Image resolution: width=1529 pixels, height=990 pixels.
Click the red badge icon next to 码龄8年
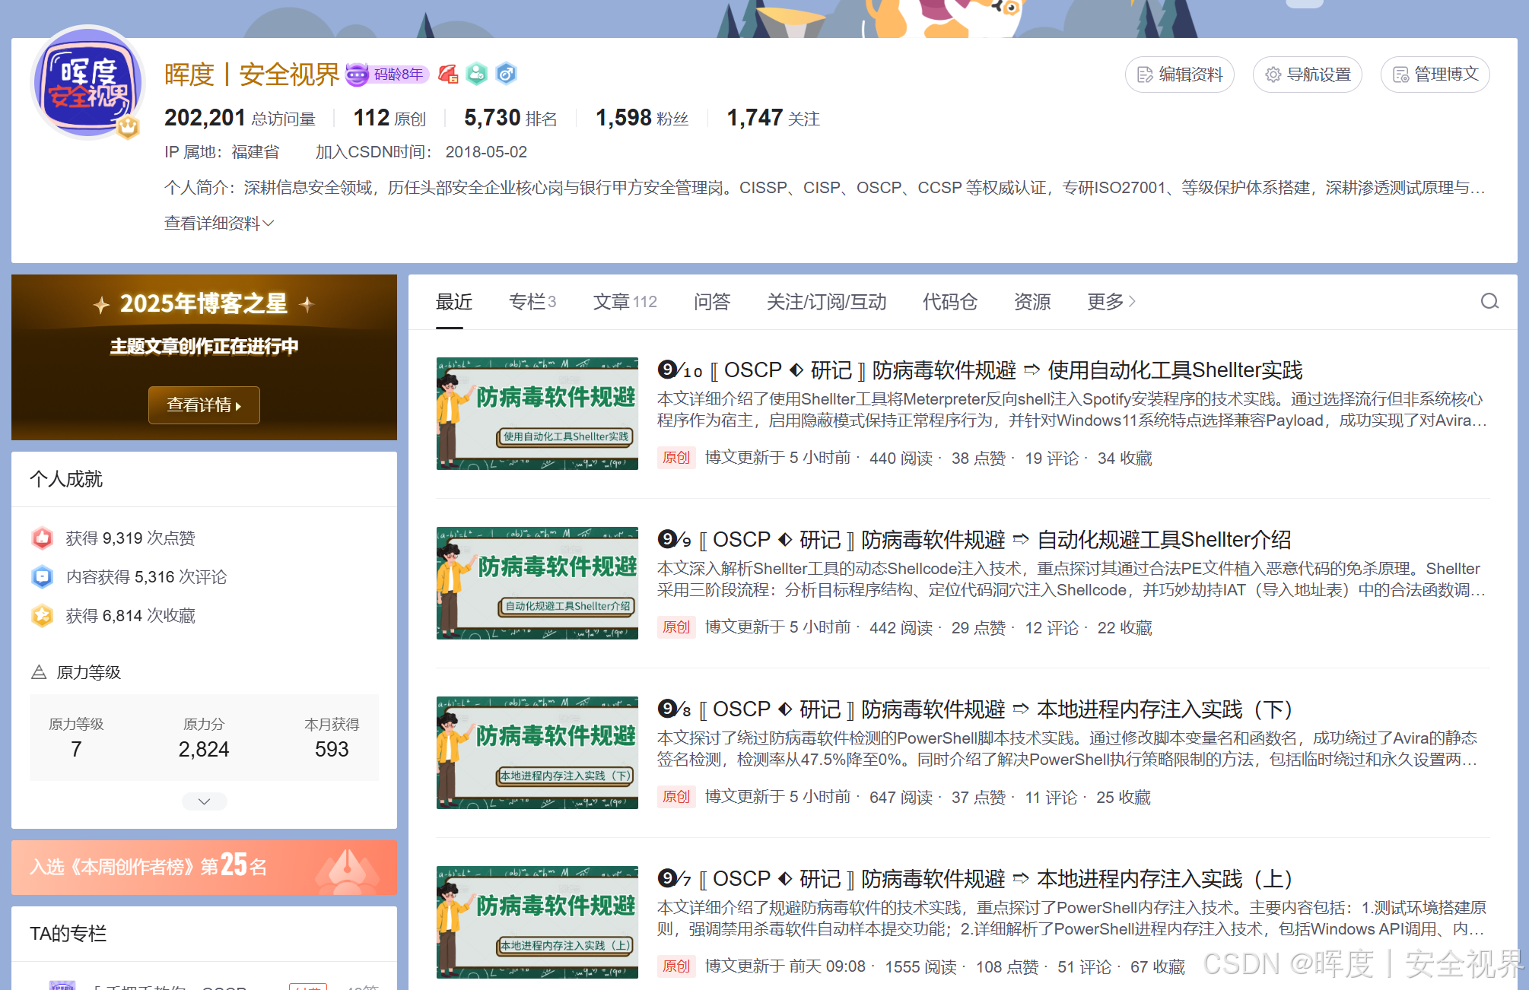pos(448,74)
